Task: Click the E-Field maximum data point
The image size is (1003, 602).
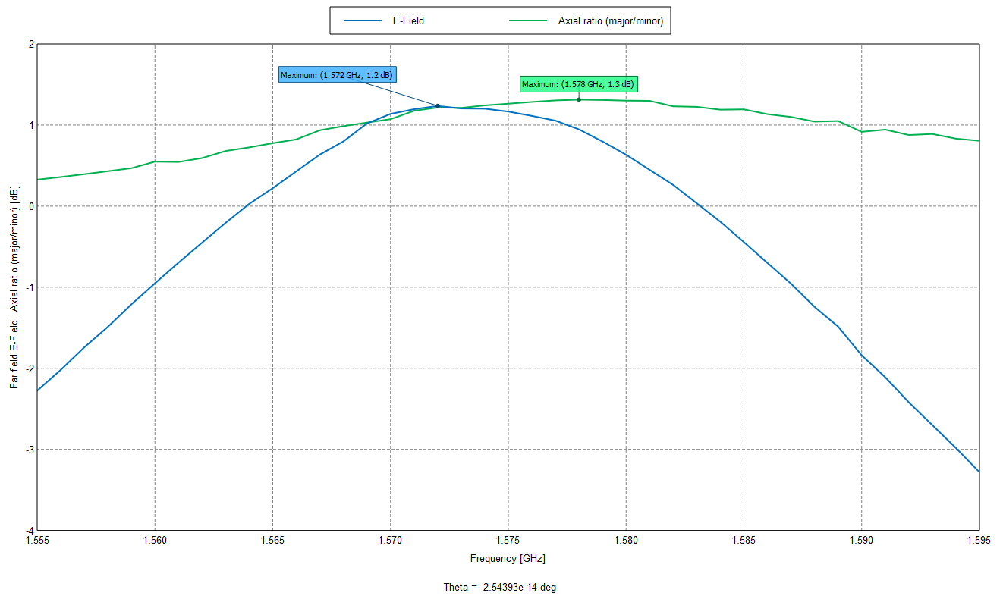Action: [438, 105]
